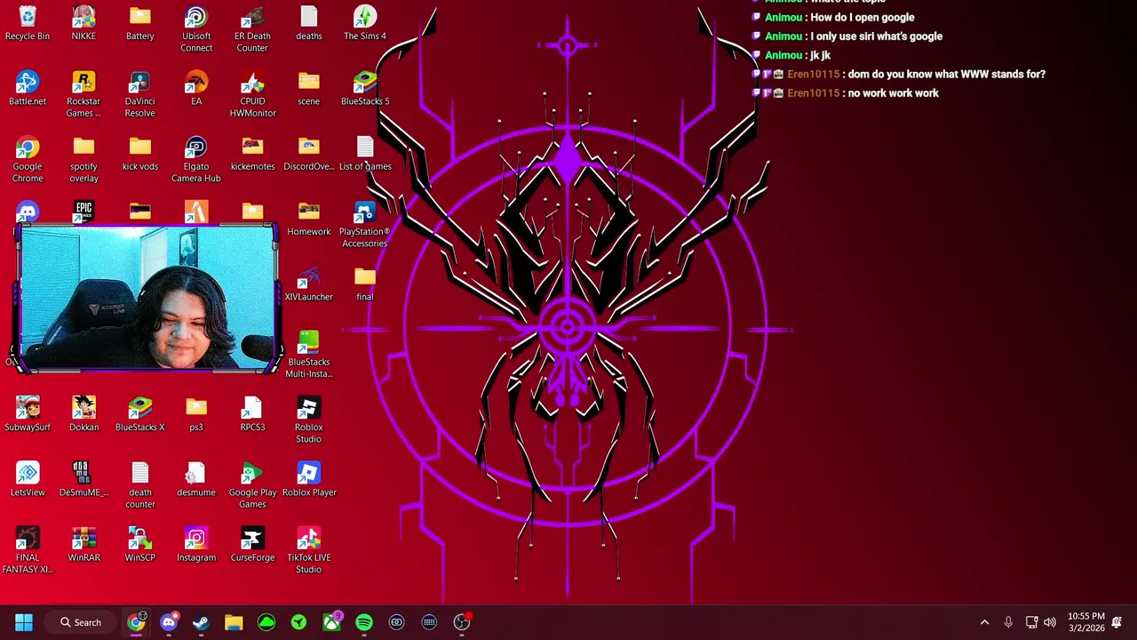Image resolution: width=1137 pixels, height=640 pixels.
Task: Launch Google Play Games shortcut
Action: 252,485
